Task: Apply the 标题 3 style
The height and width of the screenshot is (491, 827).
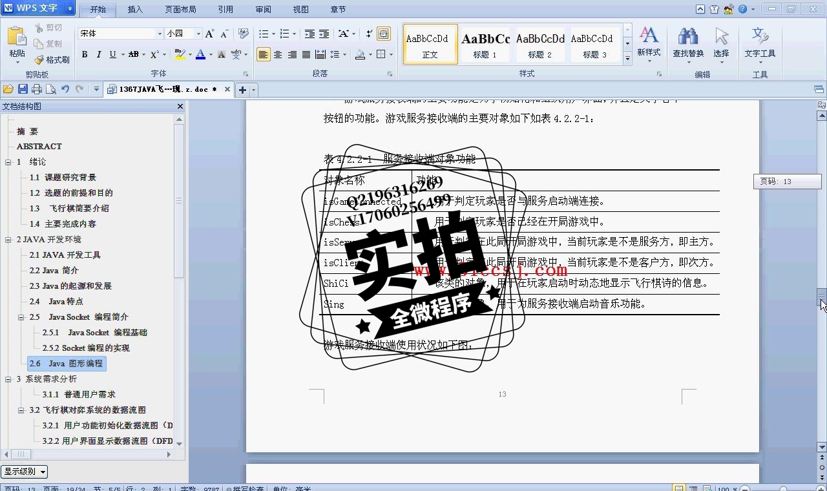Action: click(594, 45)
